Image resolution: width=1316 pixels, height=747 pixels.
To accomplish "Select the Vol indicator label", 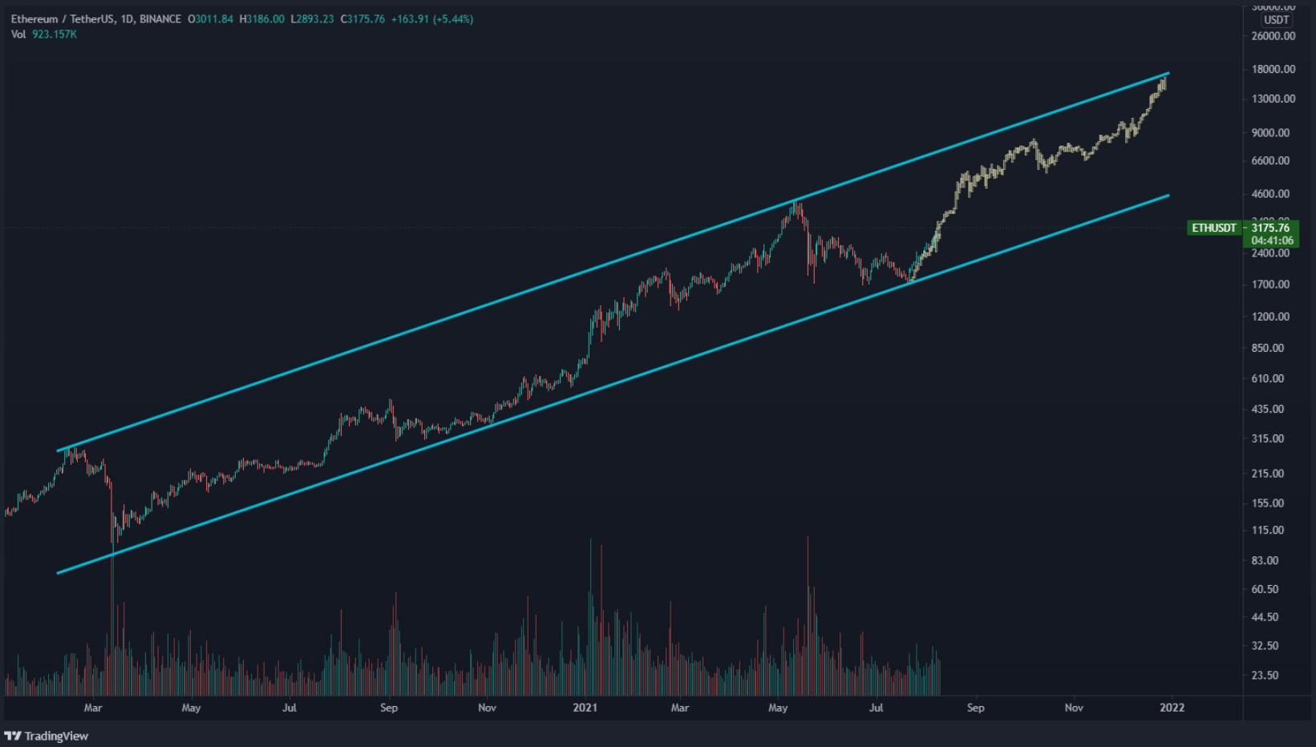I will [18, 34].
